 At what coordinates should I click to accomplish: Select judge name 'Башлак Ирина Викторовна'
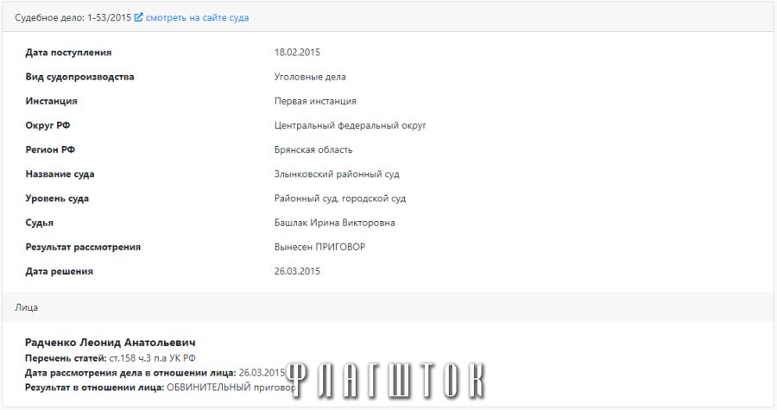(x=334, y=223)
